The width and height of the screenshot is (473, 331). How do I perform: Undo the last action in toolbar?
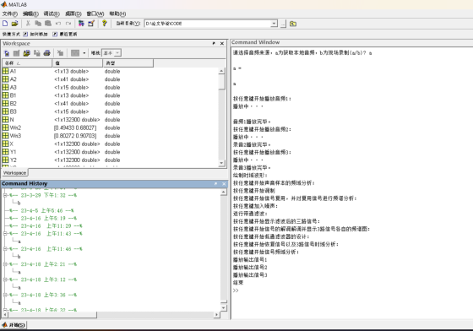58,24
